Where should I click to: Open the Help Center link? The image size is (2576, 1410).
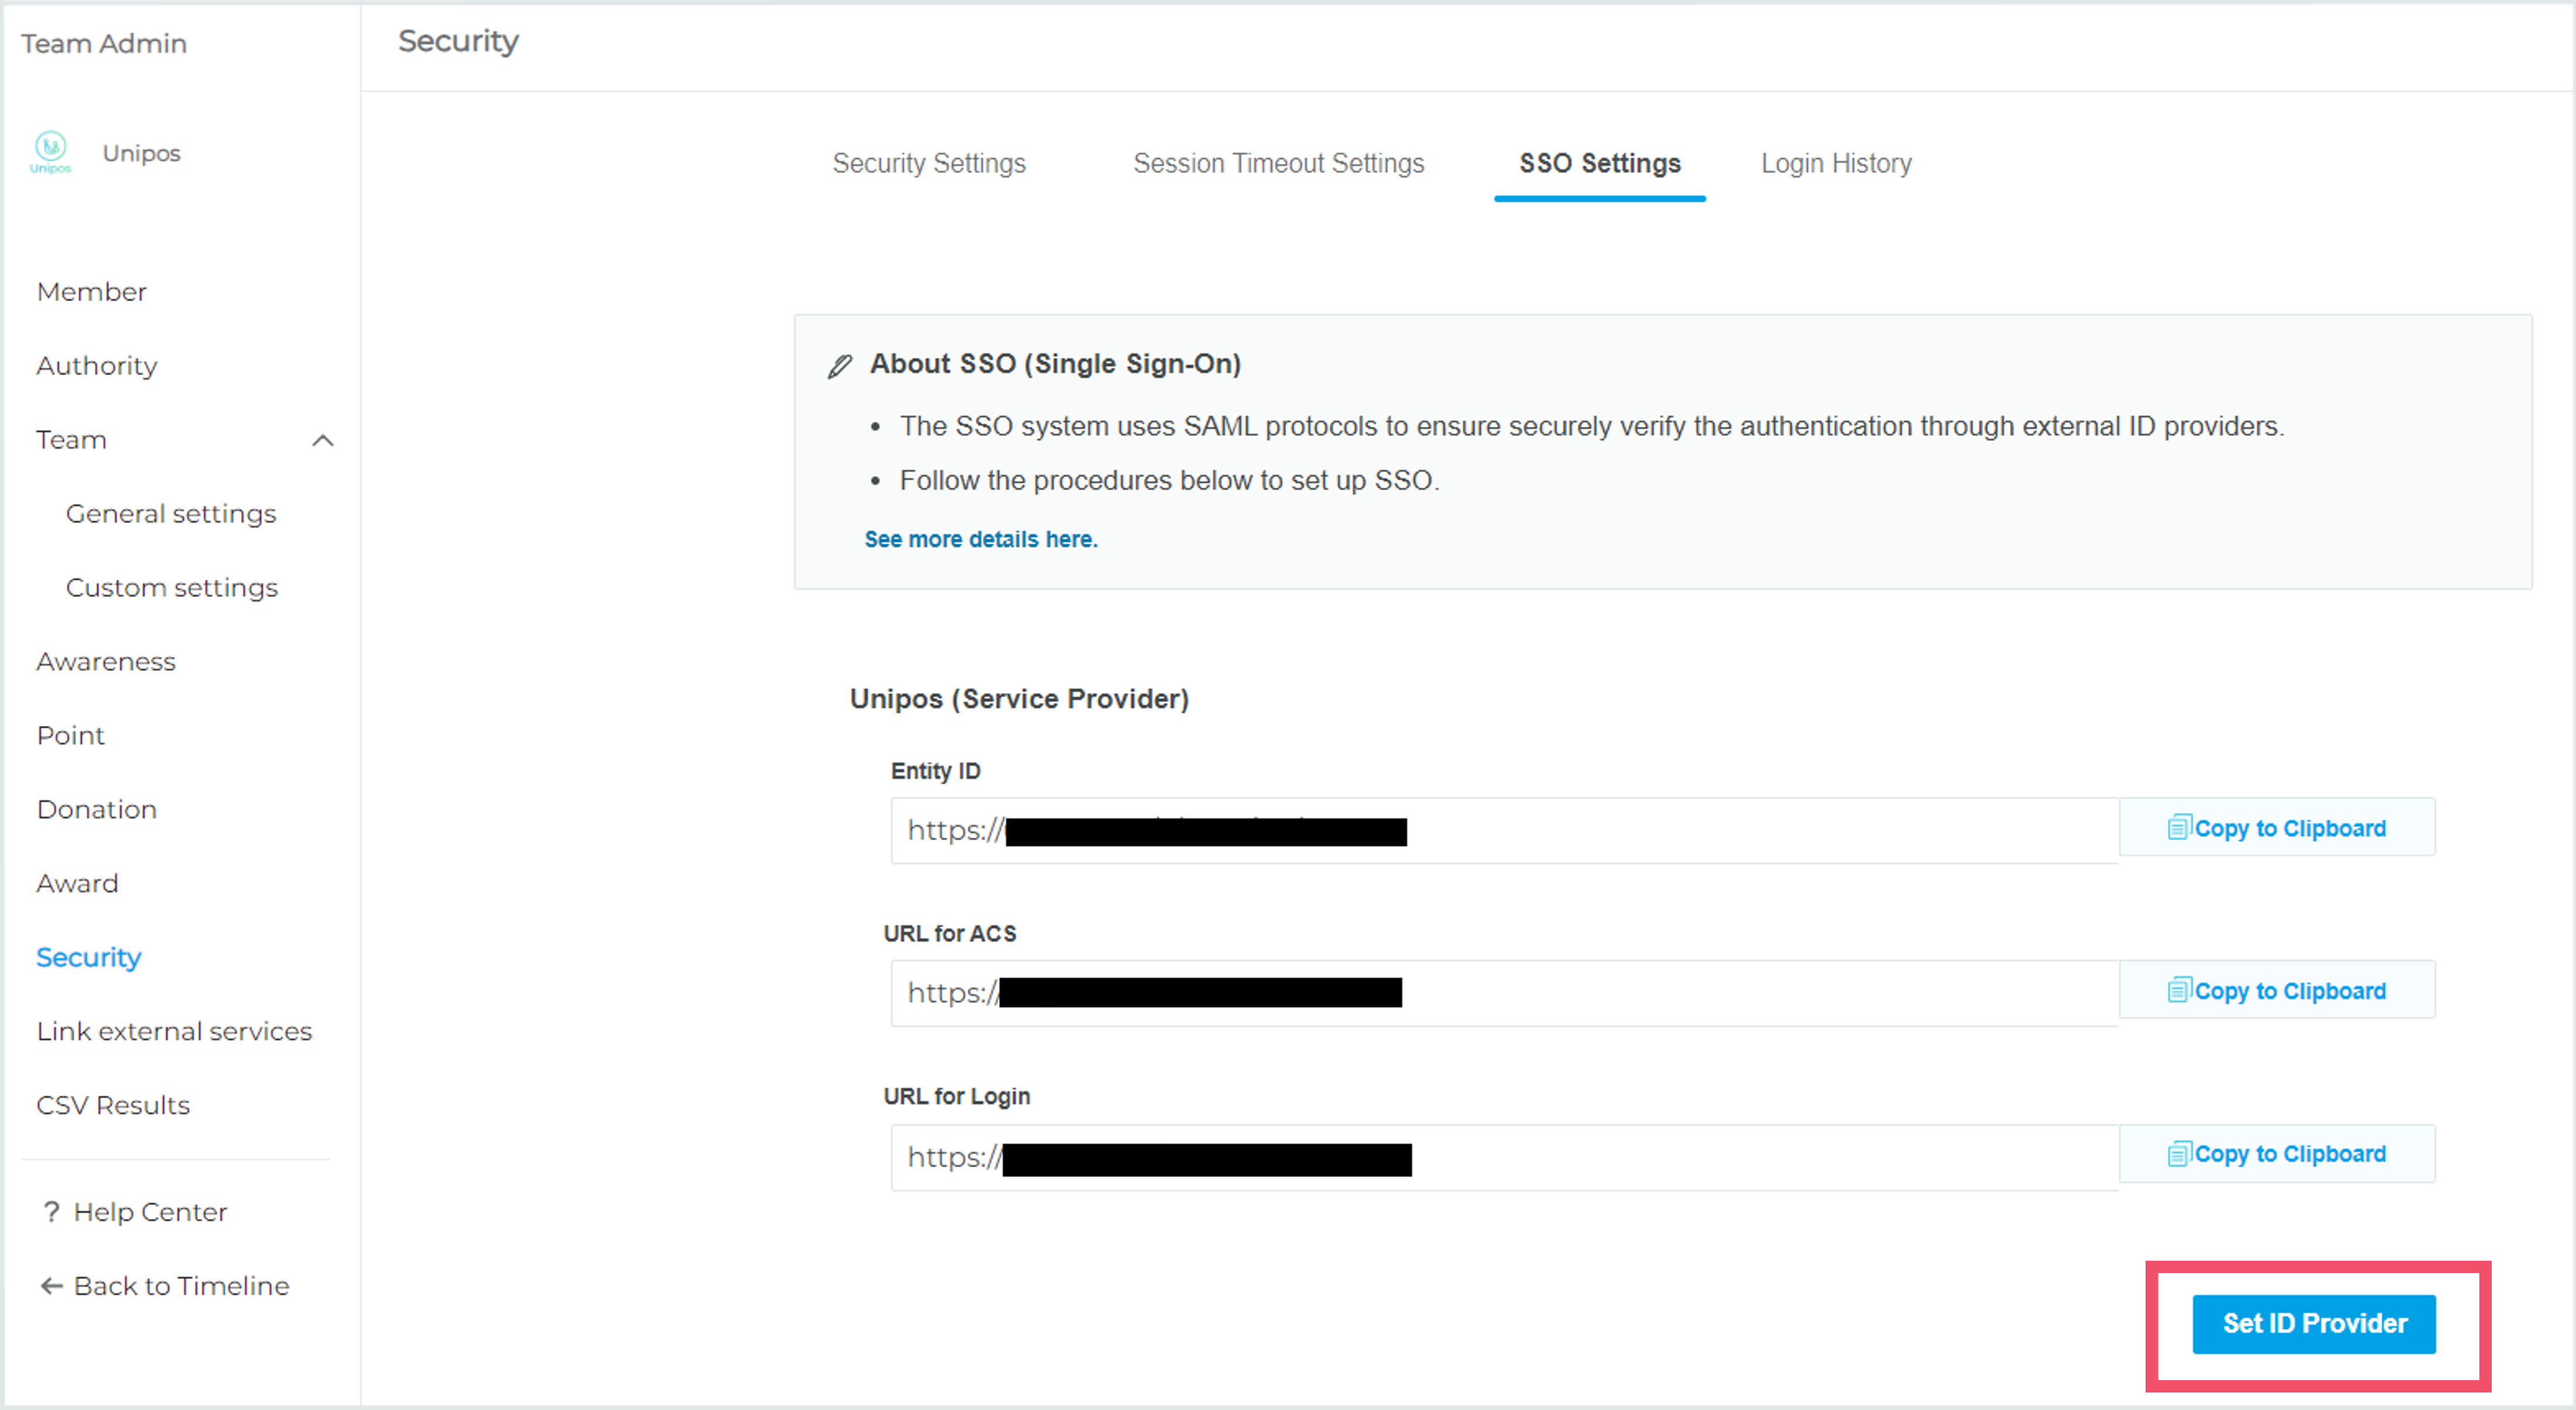150,1212
